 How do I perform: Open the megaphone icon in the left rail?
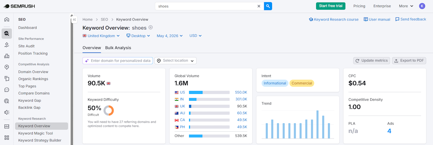pos(6,112)
